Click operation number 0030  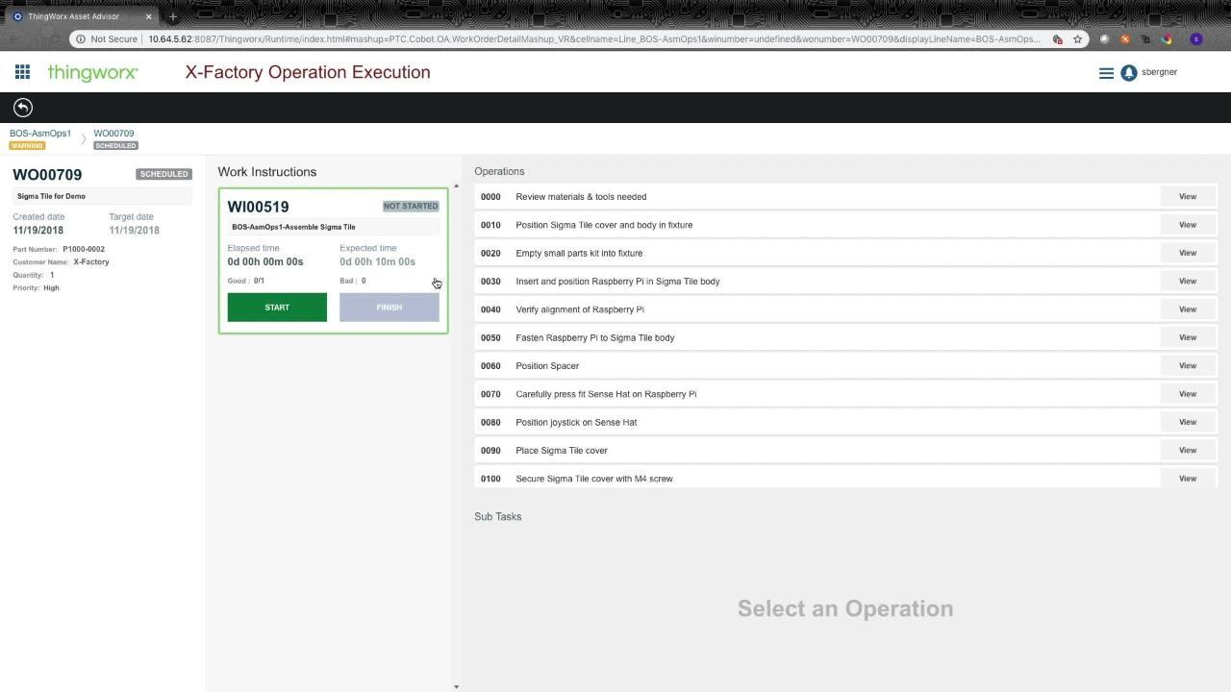coord(490,282)
